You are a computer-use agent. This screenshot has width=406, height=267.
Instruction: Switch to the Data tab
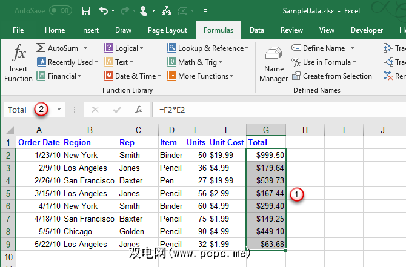[256, 30]
